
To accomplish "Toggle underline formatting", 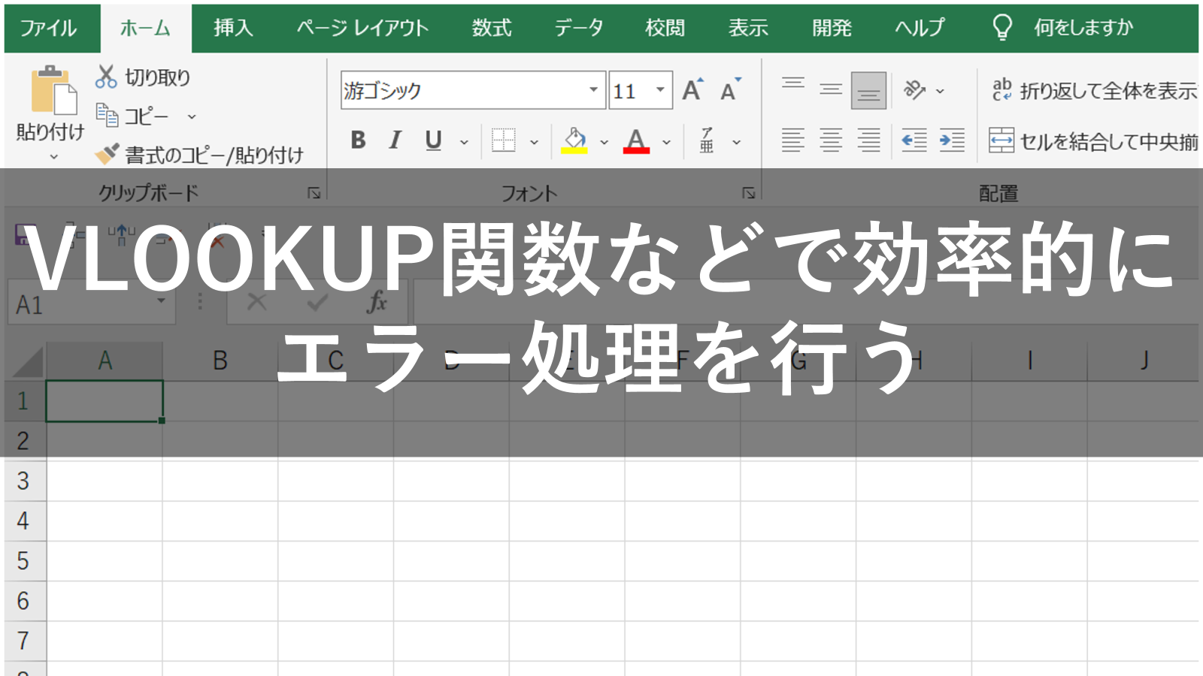I will [x=433, y=140].
